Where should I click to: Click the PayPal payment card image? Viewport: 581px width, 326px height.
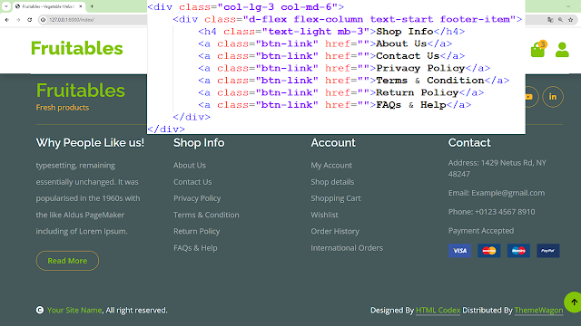pos(548,251)
